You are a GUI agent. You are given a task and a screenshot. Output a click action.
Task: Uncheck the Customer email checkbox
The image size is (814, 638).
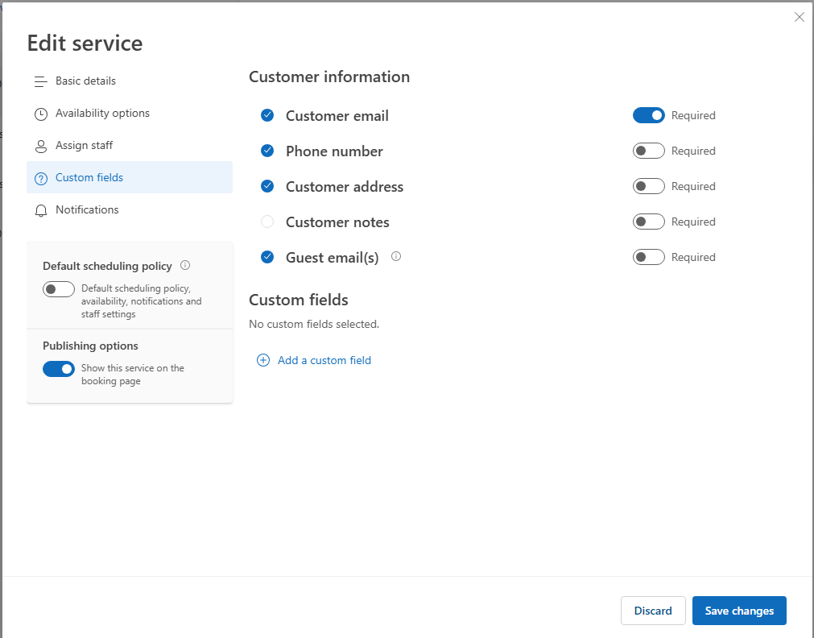267,115
